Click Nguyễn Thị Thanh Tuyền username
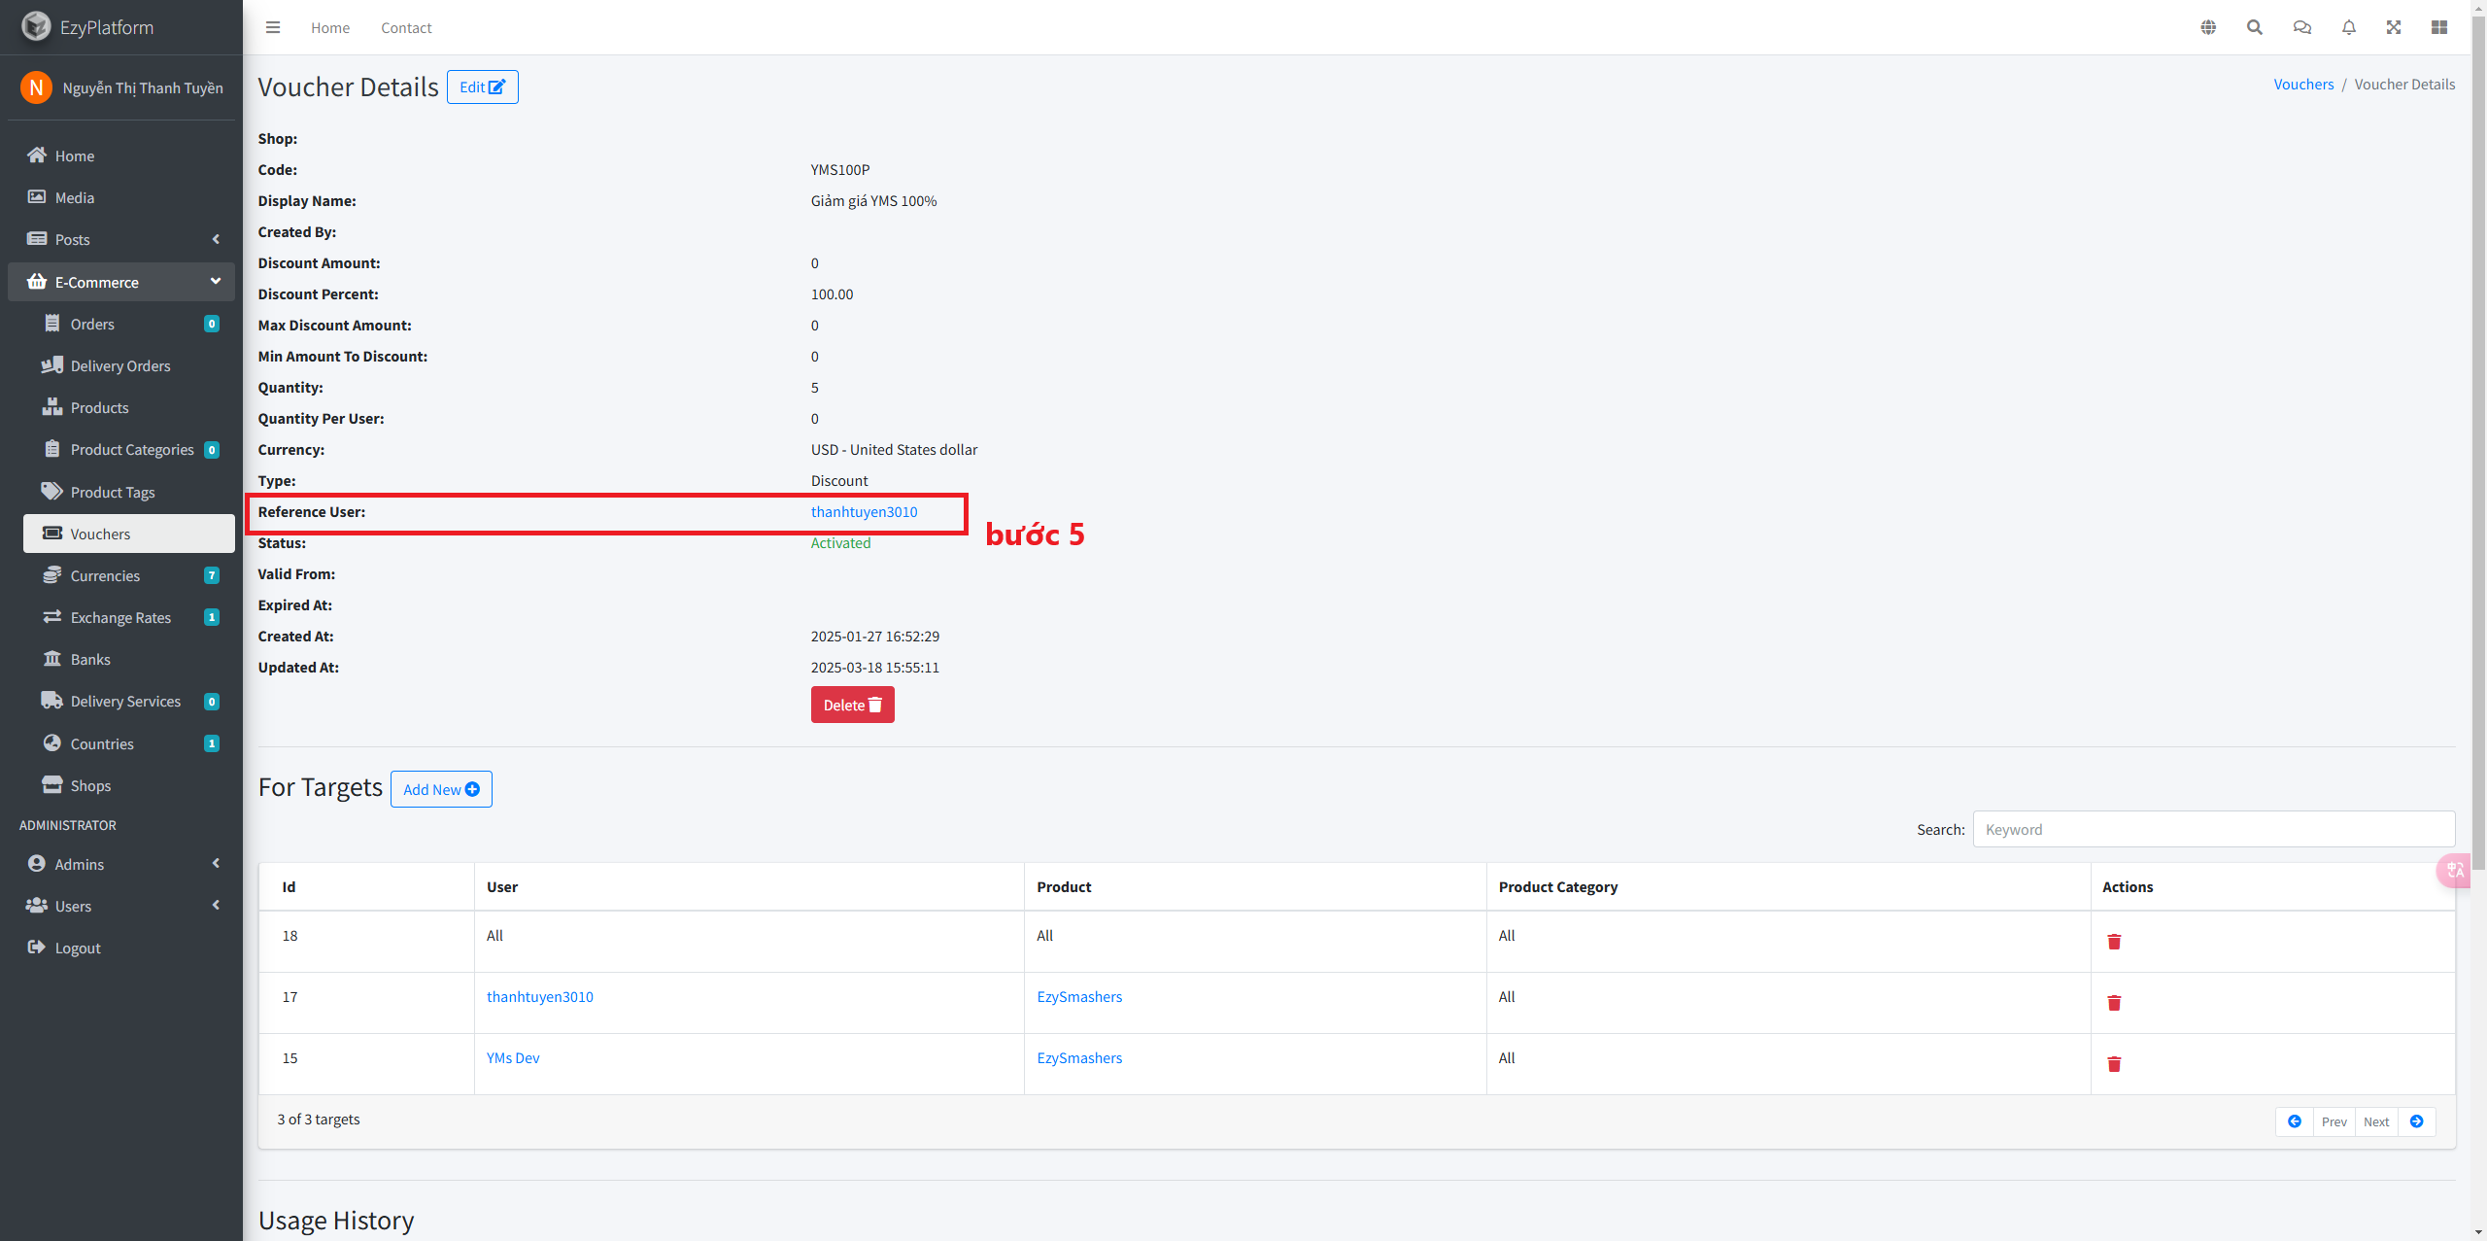Viewport: 2487px width, 1241px height. [x=143, y=87]
